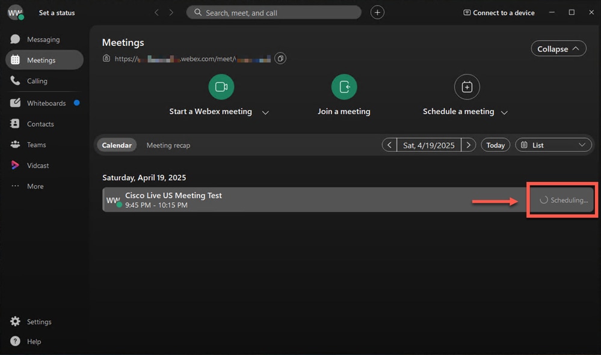Open Help
The height and width of the screenshot is (355, 601).
pos(26,341)
